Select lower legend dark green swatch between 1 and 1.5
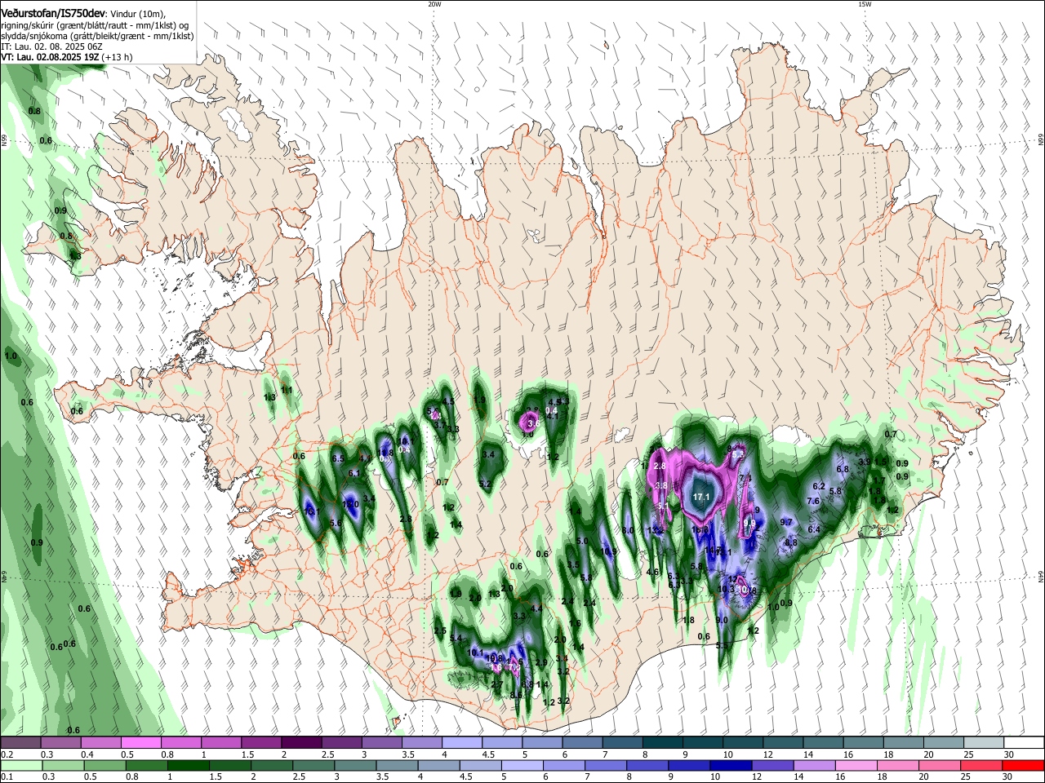Viewport: 1045px width, 783px height. 190,765
